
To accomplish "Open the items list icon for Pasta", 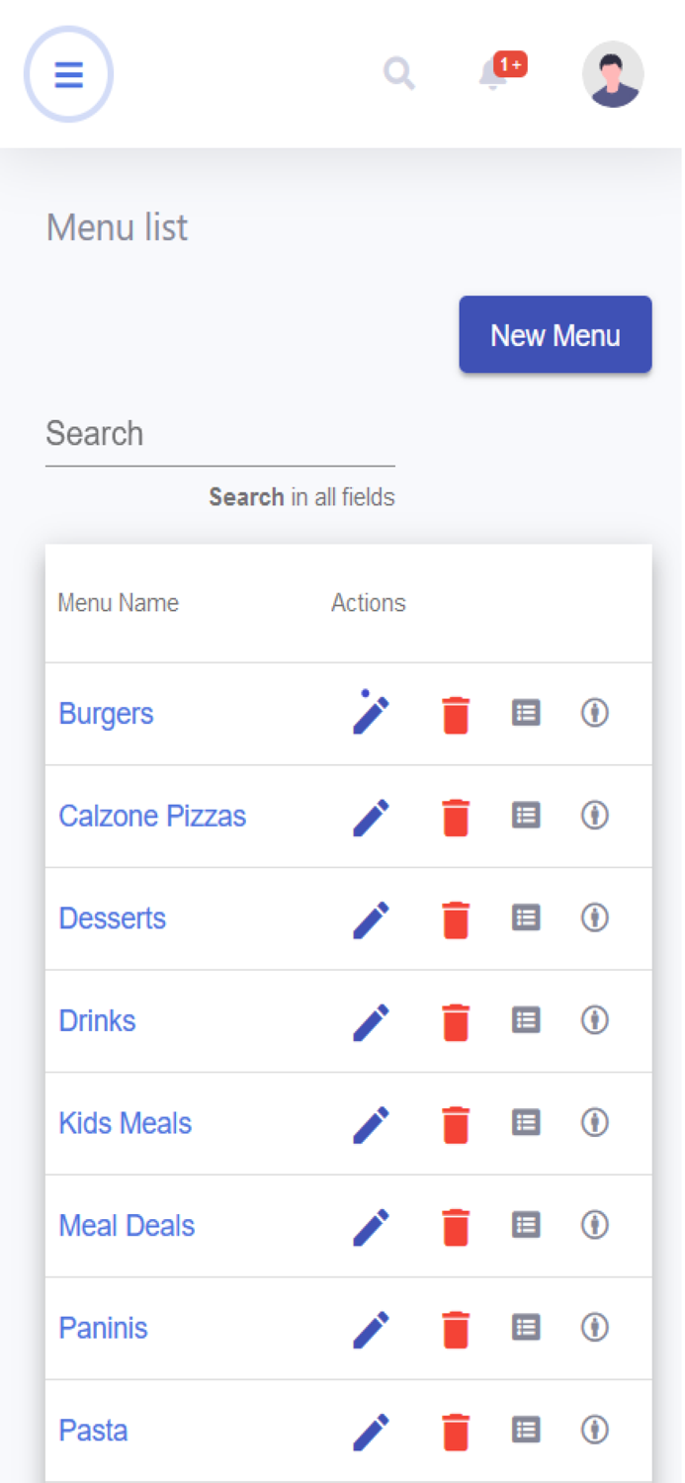I will [526, 1430].
